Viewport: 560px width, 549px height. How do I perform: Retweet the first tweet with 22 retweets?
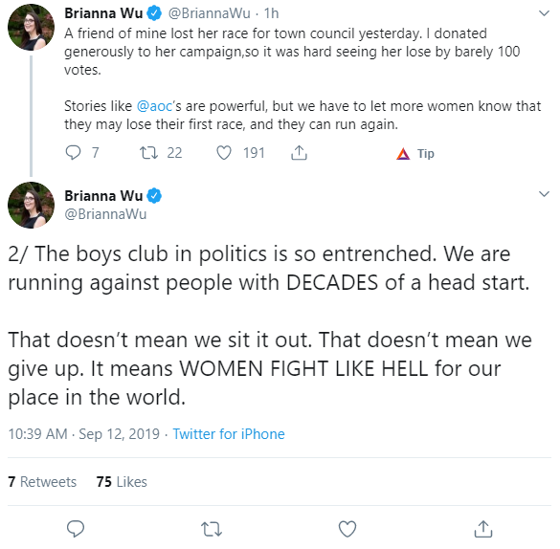click(148, 153)
